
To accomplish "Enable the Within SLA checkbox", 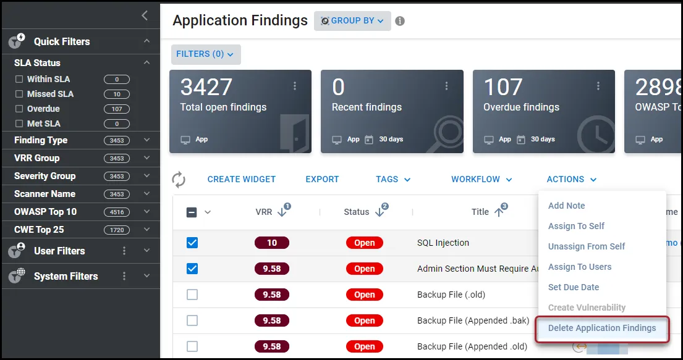I will pos(19,79).
